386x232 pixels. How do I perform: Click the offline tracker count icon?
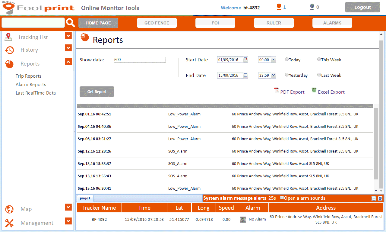pos(312,7)
